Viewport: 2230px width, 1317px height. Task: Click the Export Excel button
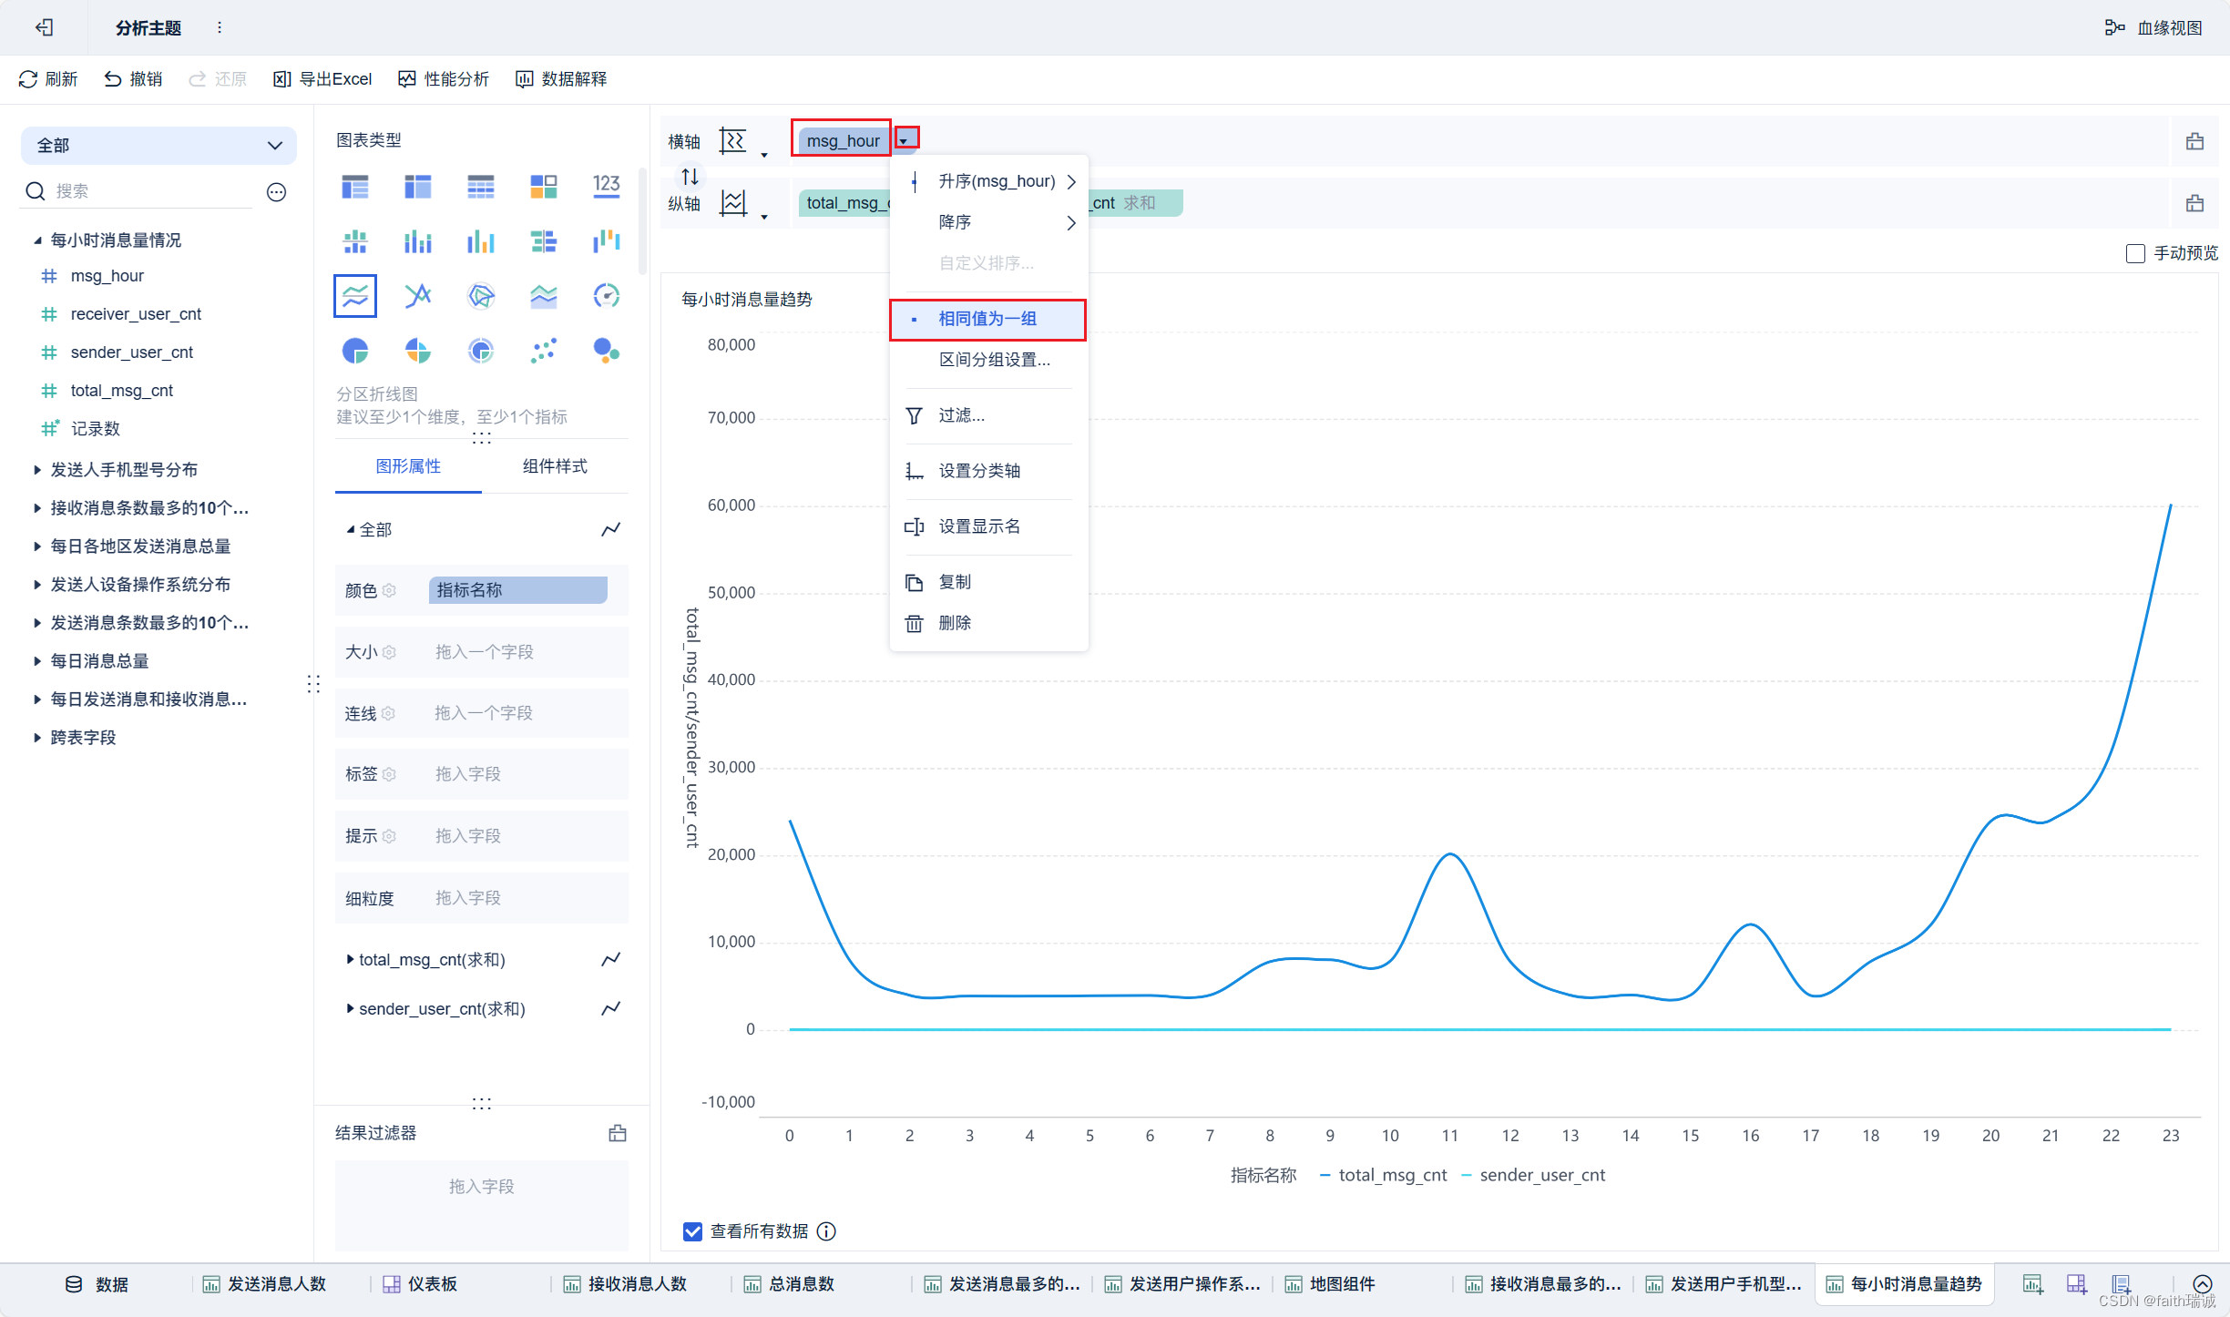[x=323, y=79]
